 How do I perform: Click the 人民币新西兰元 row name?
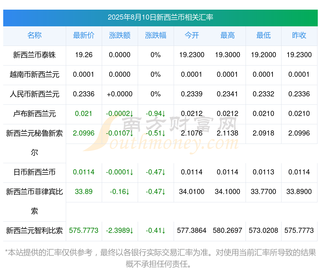point(34,94)
